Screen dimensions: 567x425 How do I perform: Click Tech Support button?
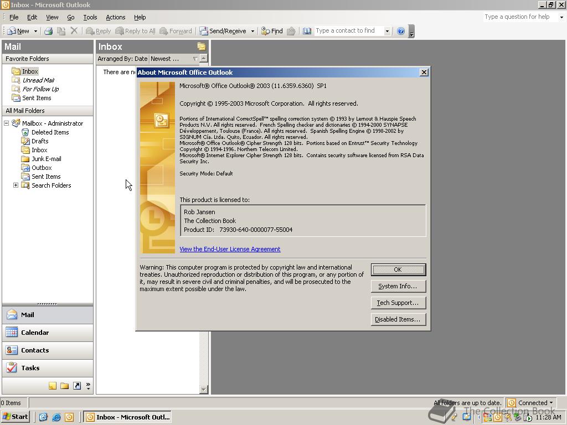pos(398,303)
